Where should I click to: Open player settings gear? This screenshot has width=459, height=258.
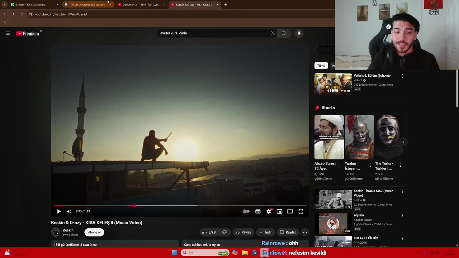coord(269,211)
